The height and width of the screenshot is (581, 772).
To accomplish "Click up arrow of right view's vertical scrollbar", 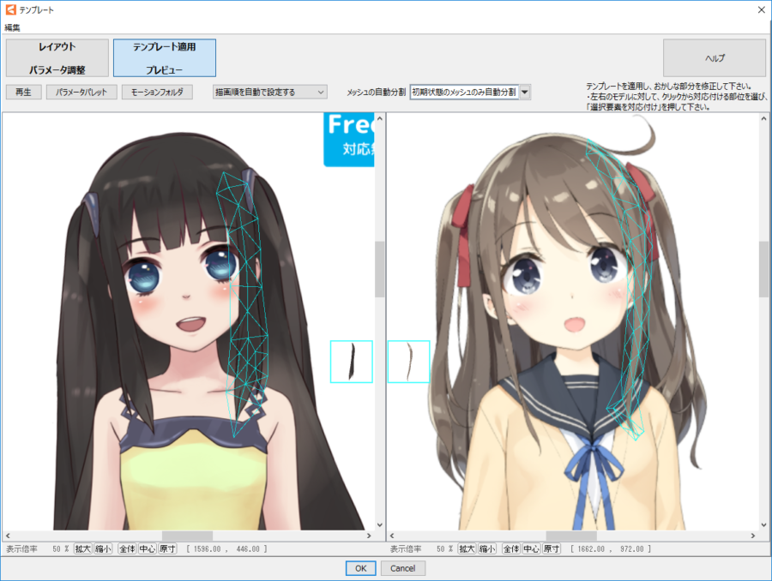I will (763, 118).
